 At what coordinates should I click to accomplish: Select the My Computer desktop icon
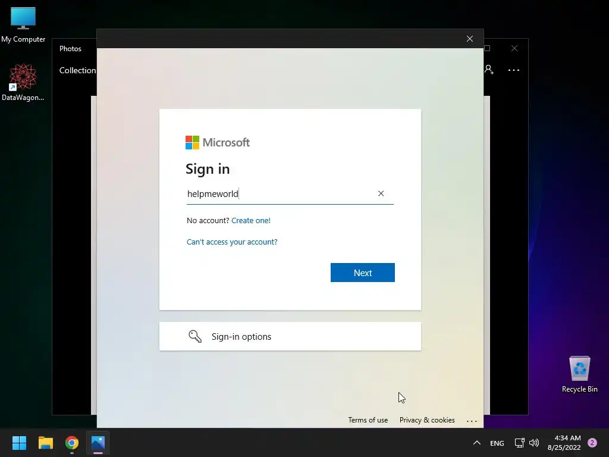[x=23, y=25]
